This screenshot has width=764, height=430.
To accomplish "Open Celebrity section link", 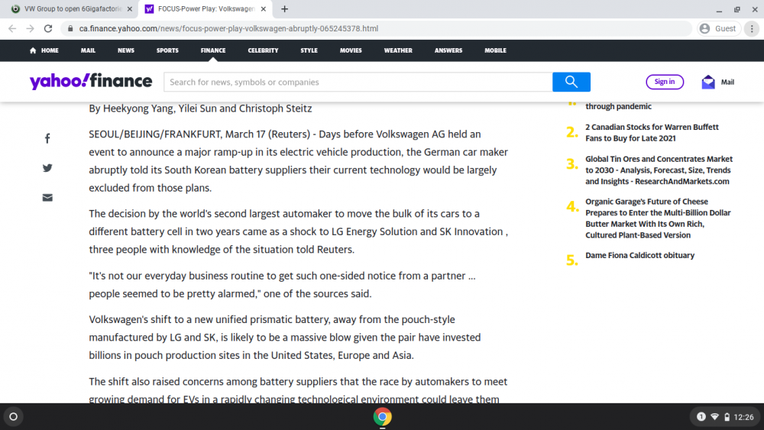I will [x=263, y=50].
